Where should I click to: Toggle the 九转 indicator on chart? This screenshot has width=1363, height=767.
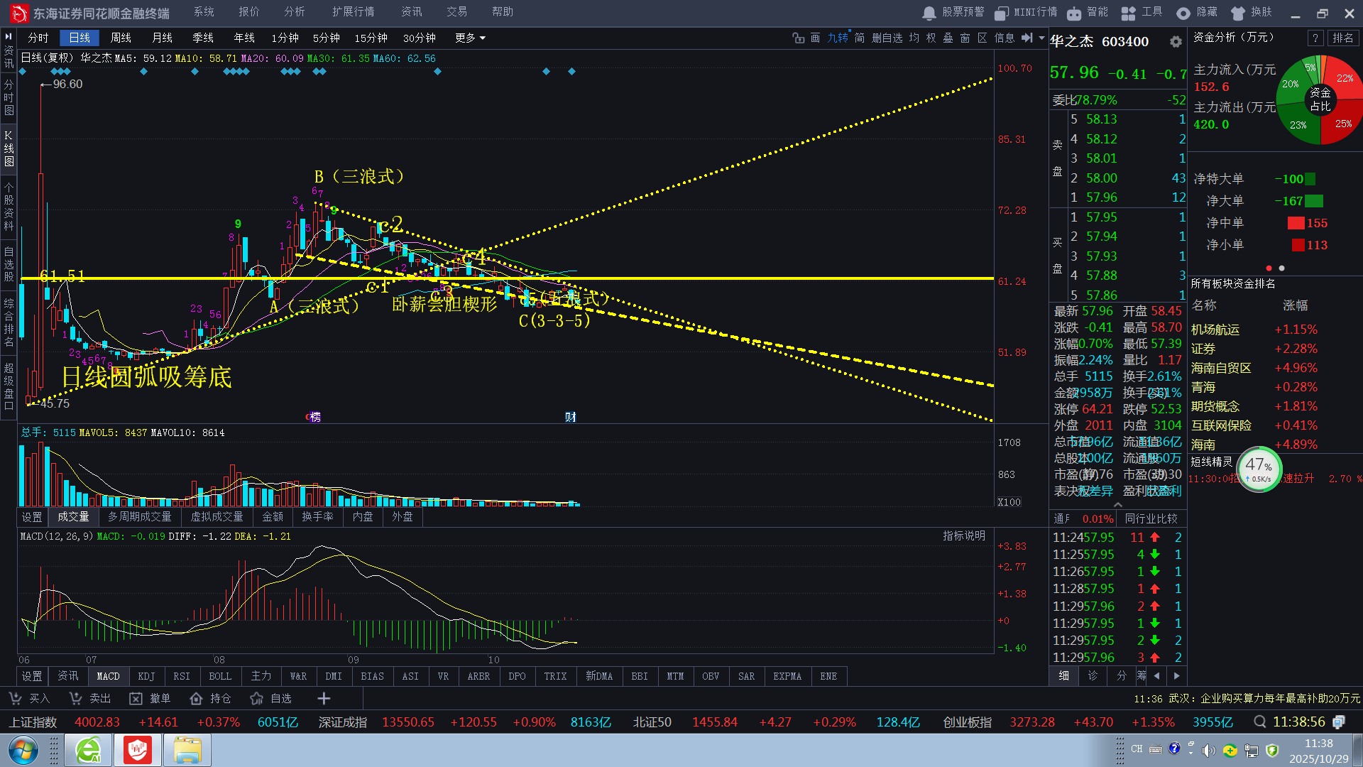838,38
